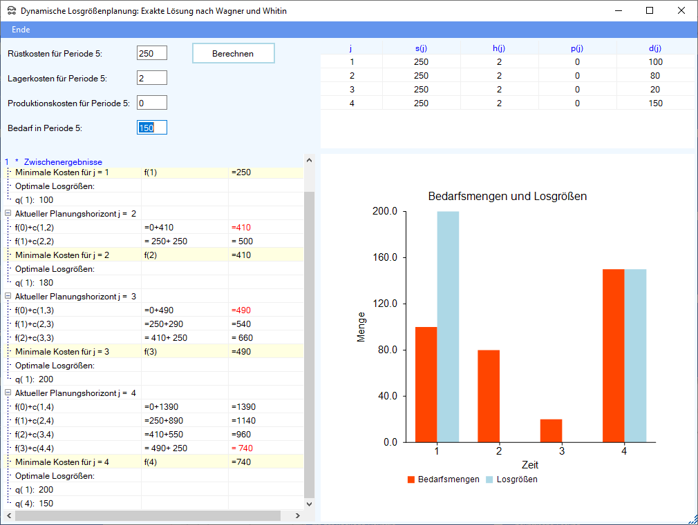Click the d(j) column header
698x525 pixels.
point(654,48)
